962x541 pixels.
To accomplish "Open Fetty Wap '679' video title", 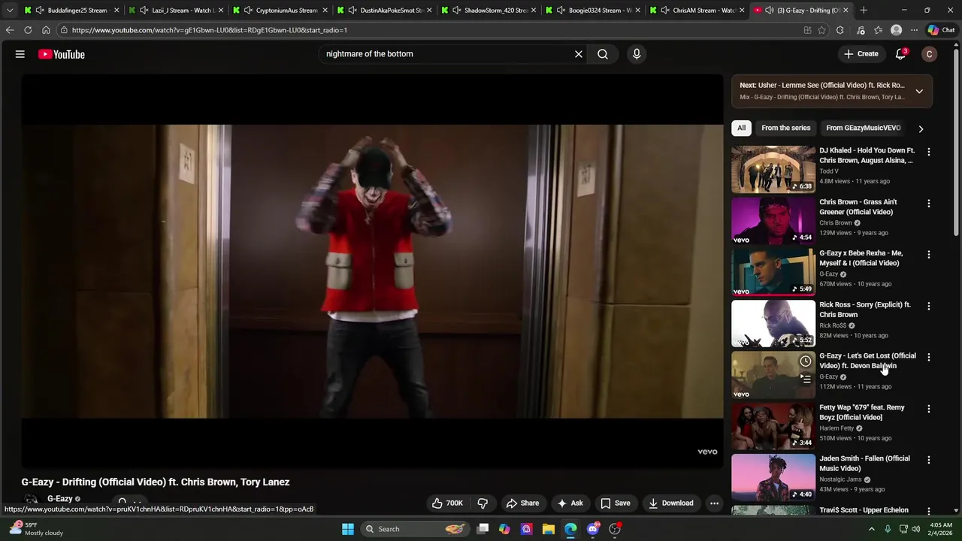I will click(861, 412).
